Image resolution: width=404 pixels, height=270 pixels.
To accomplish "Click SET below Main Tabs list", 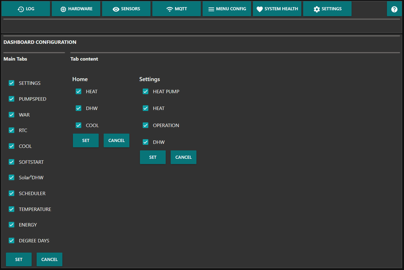I will coord(19,259).
